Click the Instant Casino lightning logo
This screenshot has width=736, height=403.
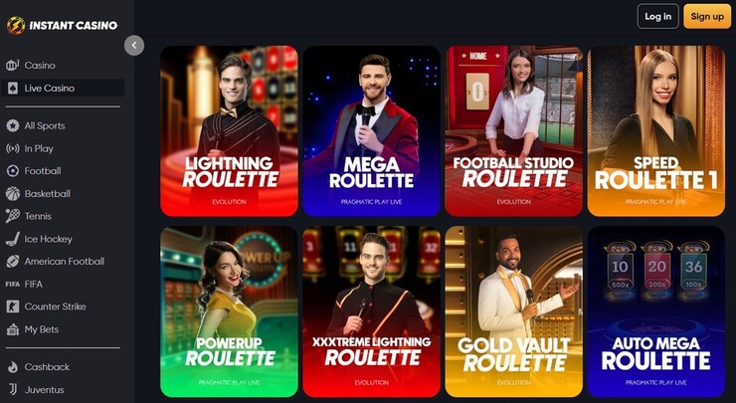point(16,25)
